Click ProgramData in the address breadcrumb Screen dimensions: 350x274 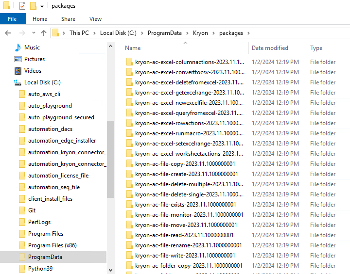click(164, 33)
